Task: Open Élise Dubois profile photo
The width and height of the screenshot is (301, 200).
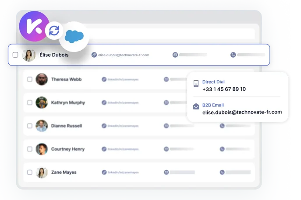Action: [x=29, y=55]
